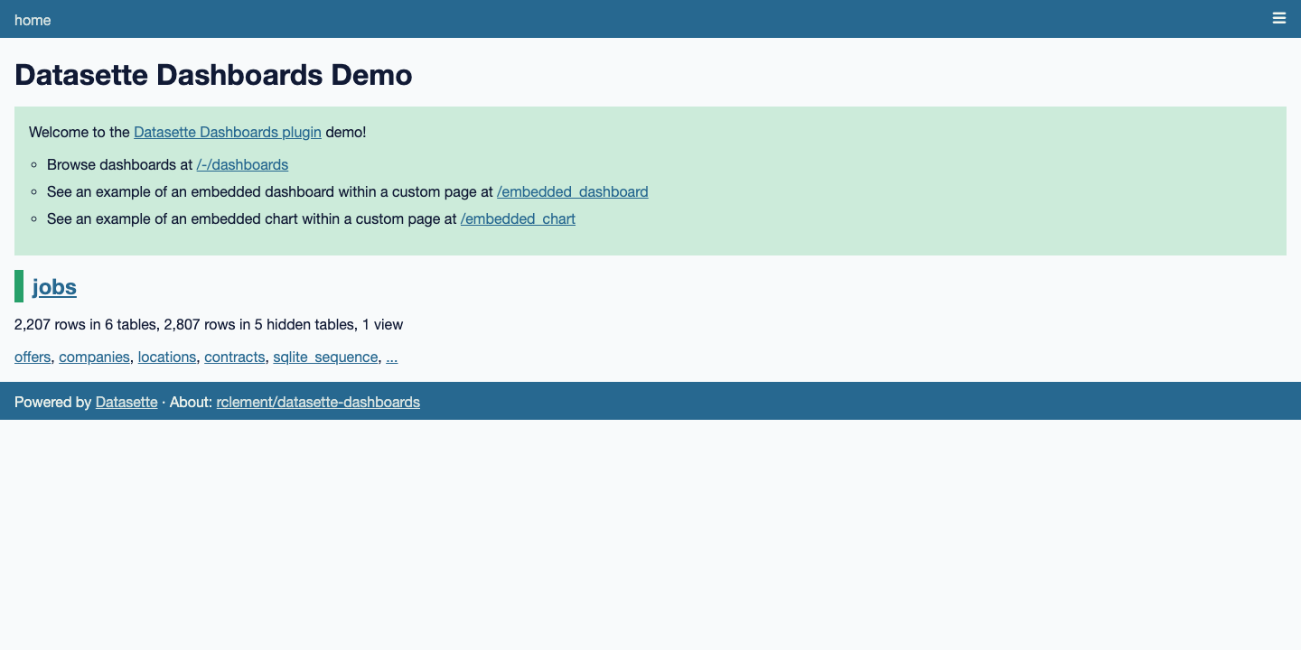
Task: Click the home navigation link
Action: 33,20
